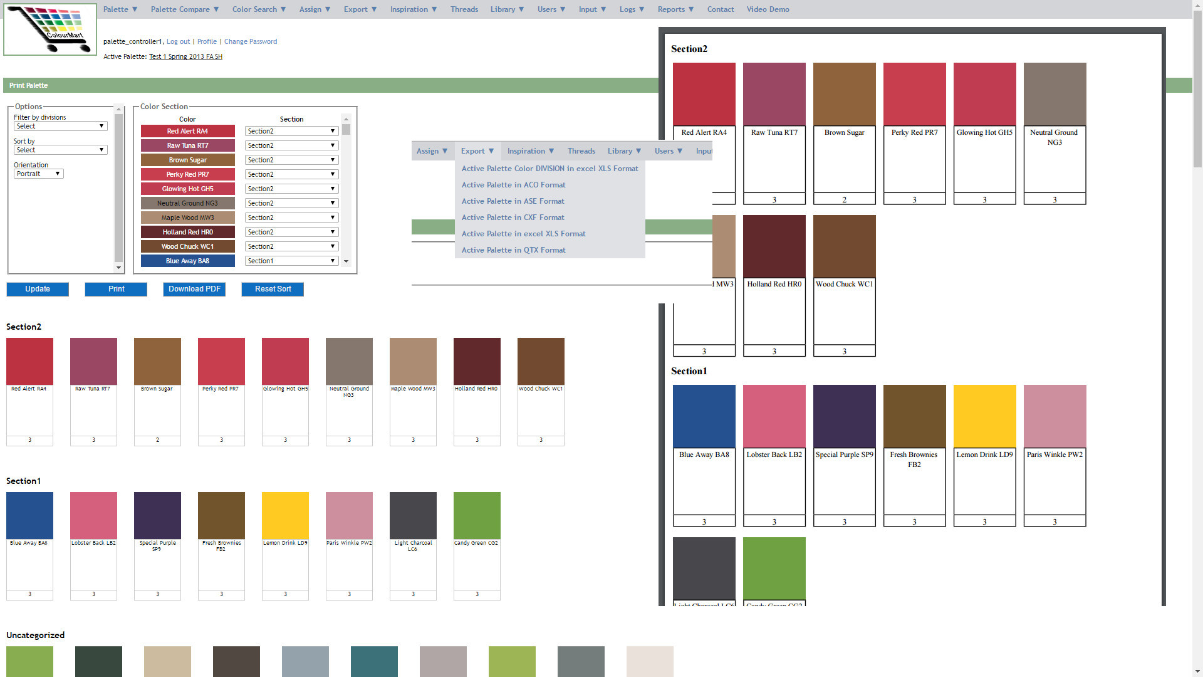Click the Reset Sort button

click(x=272, y=289)
